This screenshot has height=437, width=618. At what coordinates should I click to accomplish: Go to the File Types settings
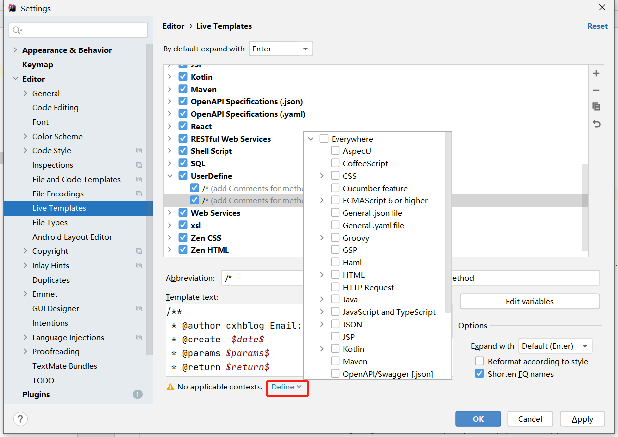click(50, 223)
